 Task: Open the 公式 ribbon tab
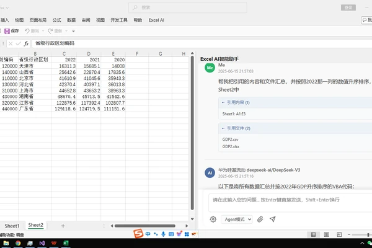click(56, 20)
